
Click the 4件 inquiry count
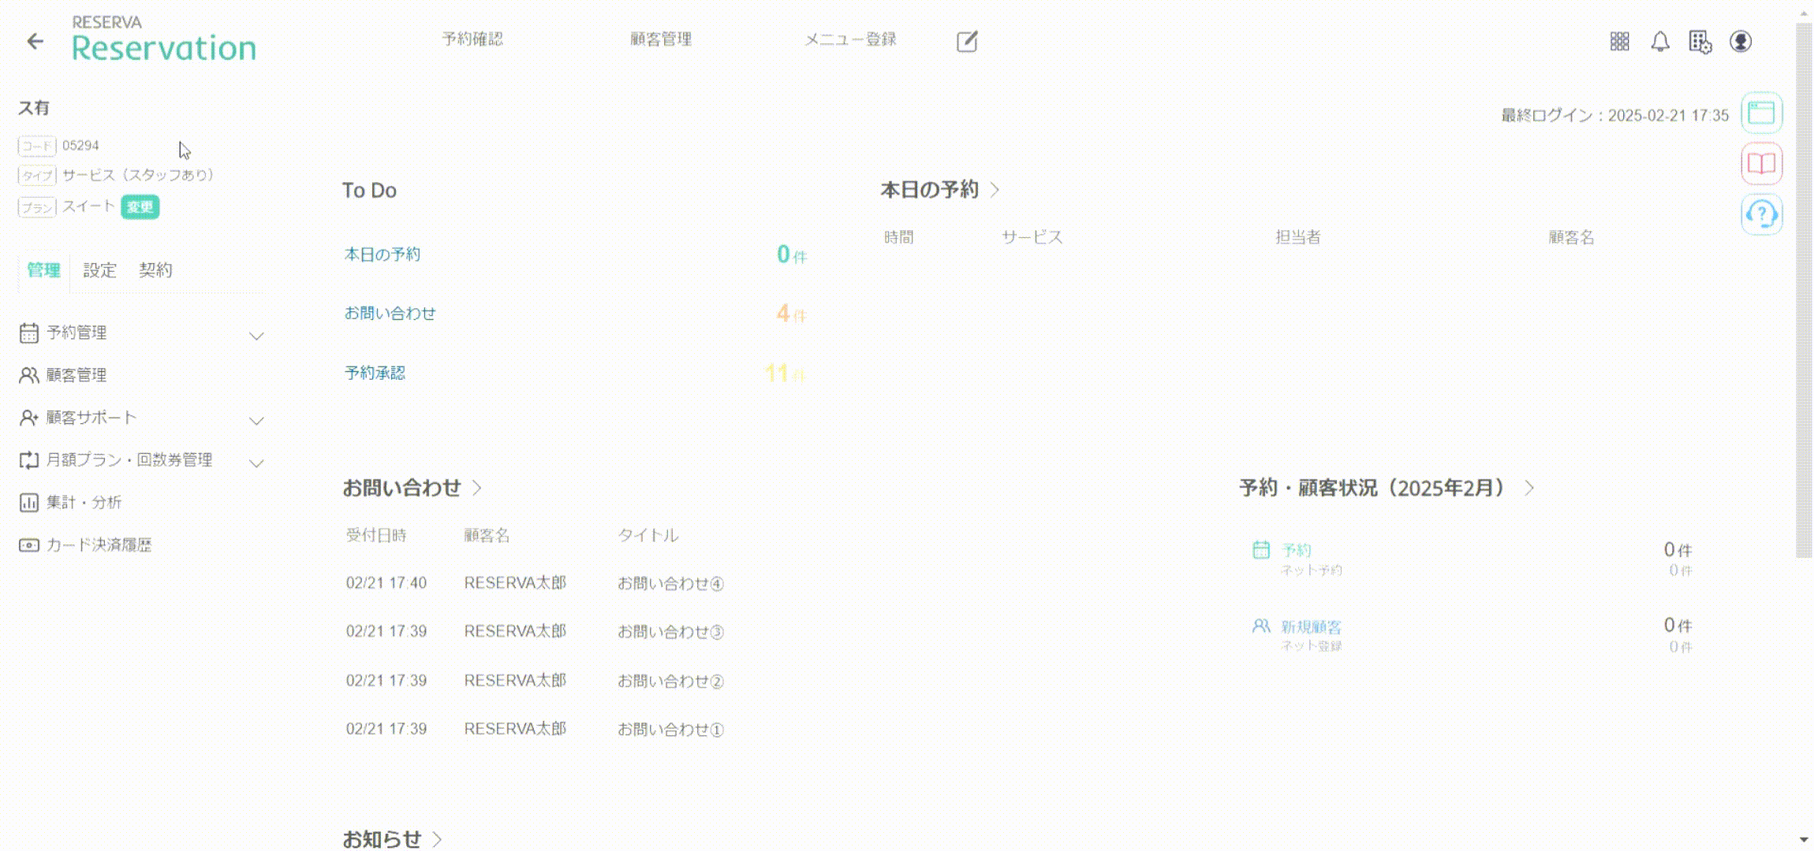[791, 313]
